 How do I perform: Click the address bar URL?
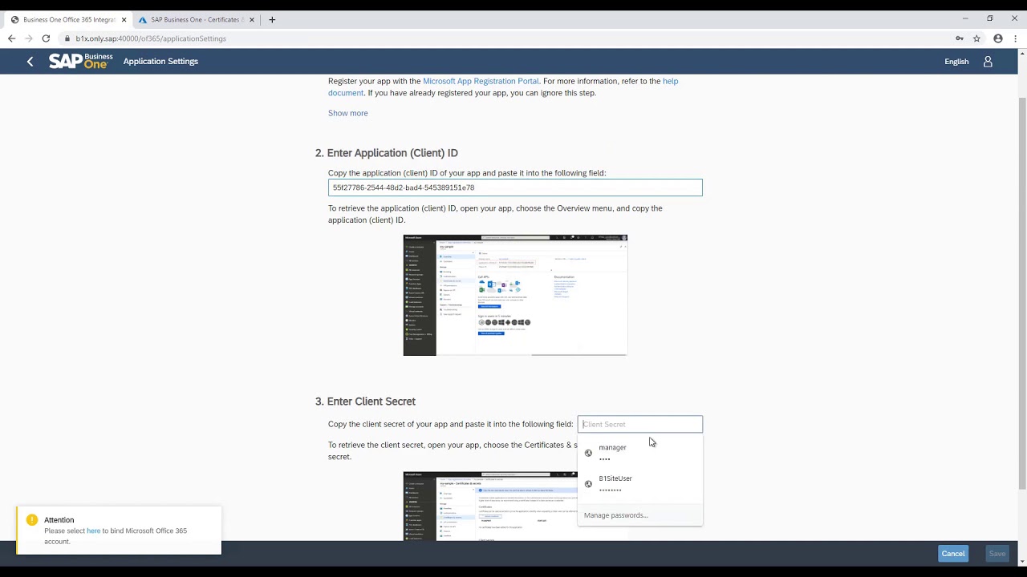pos(151,38)
